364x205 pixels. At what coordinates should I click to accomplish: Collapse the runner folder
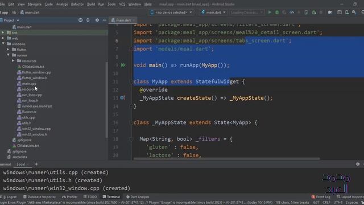click(x=8, y=55)
